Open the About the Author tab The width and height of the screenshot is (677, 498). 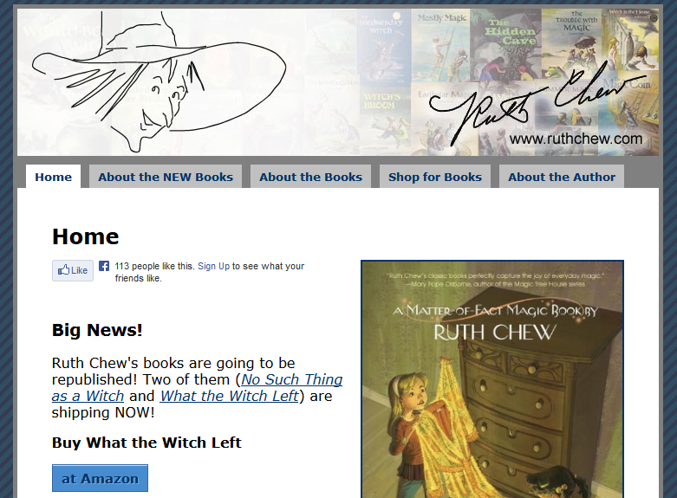562,177
